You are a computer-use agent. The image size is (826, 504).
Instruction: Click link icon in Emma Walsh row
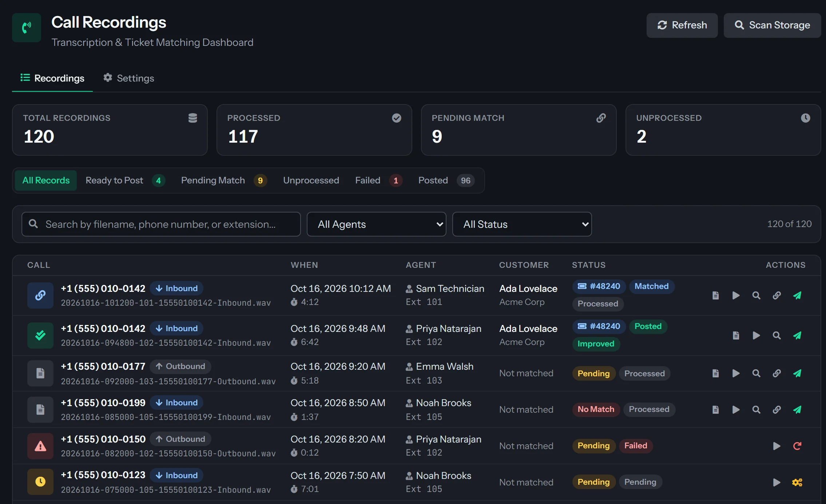pyautogui.click(x=777, y=373)
